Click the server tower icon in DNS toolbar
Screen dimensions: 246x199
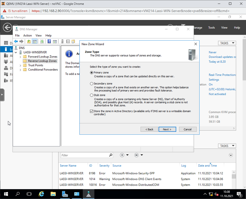62,41
